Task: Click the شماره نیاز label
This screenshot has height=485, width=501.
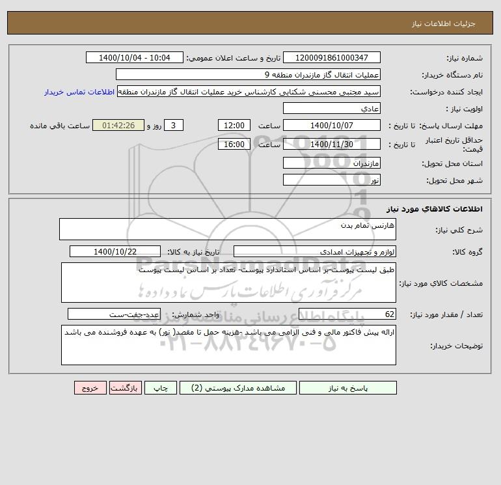Action: (465, 58)
